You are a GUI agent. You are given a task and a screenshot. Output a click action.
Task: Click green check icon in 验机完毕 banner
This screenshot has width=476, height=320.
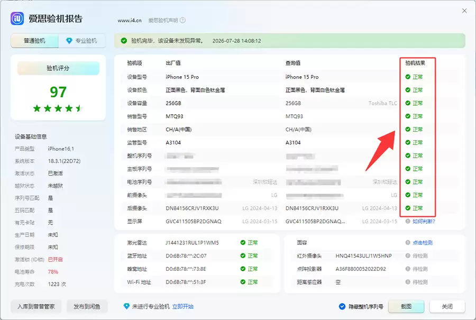(124, 41)
